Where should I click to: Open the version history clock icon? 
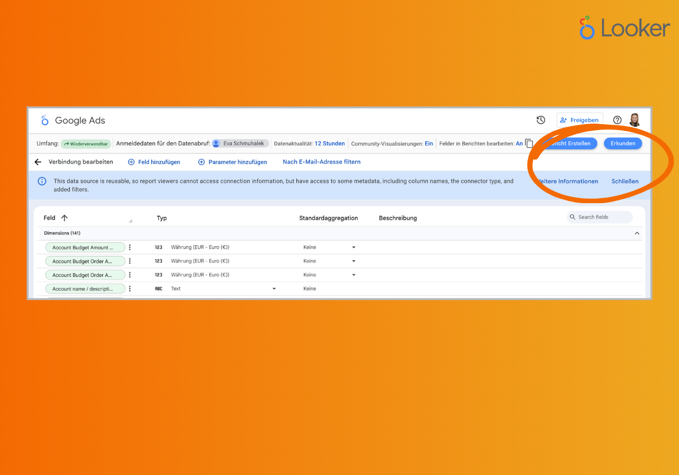pyautogui.click(x=541, y=120)
